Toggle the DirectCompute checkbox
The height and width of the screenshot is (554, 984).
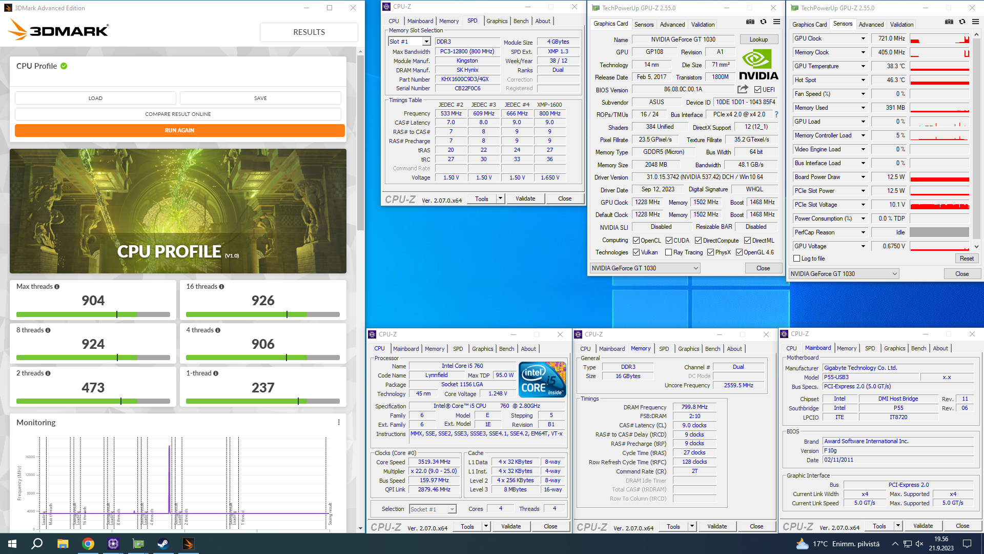[698, 241]
